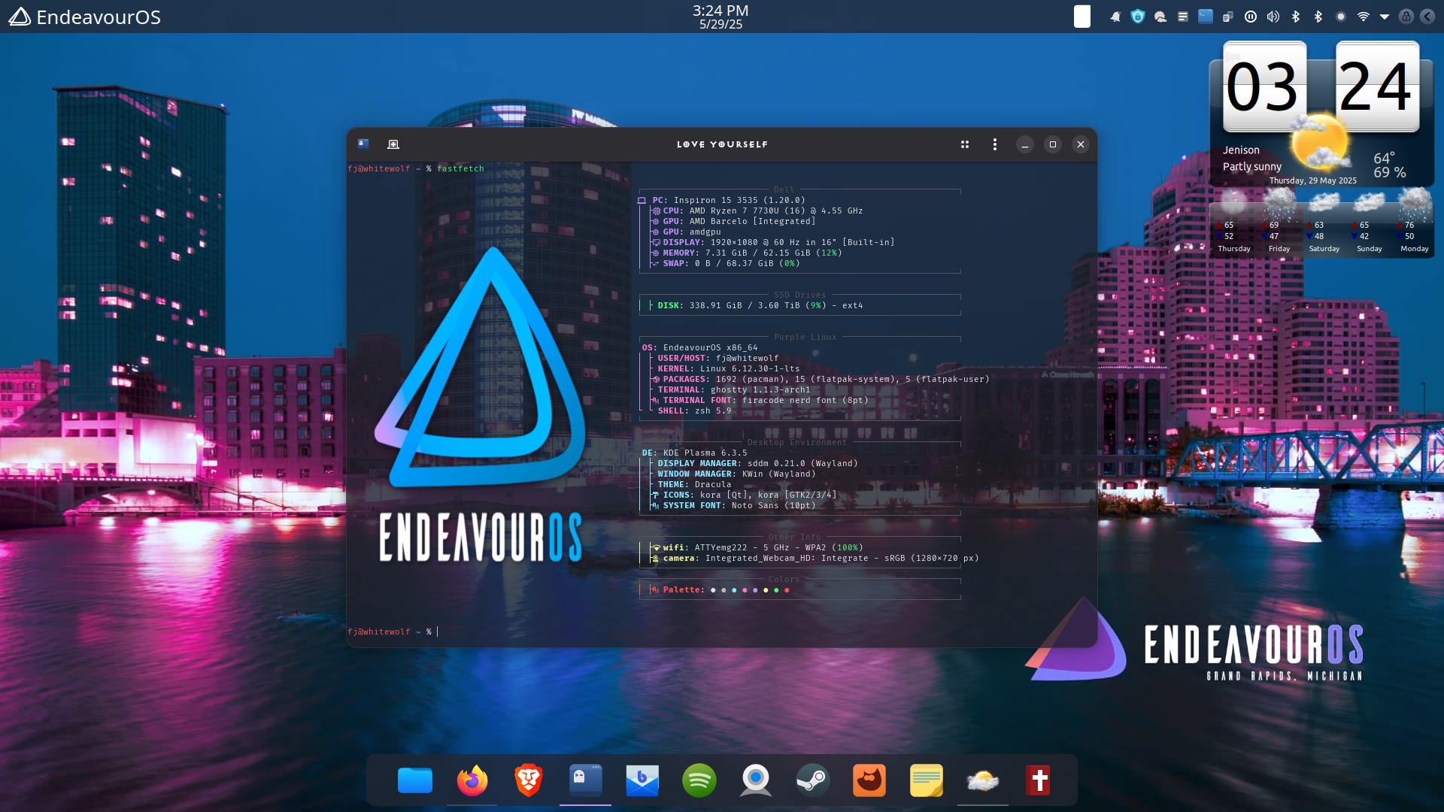Click the lock screen icon in the top panel
Viewport: 1444px width, 812px height.
point(1406,17)
